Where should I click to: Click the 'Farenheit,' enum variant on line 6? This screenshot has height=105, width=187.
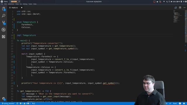(x=27, y=24)
